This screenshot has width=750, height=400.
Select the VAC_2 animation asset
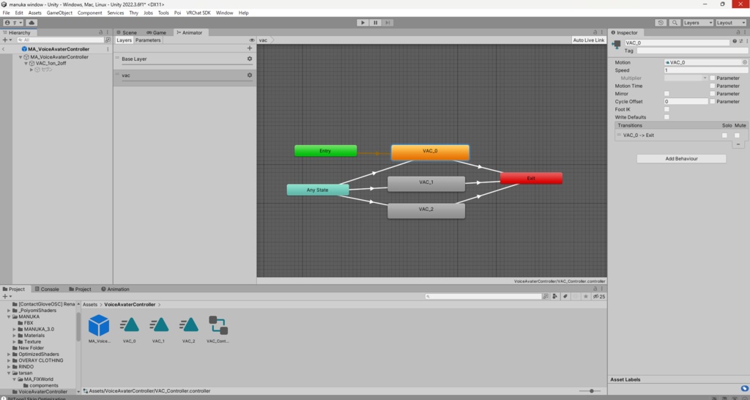pyautogui.click(x=188, y=325)
